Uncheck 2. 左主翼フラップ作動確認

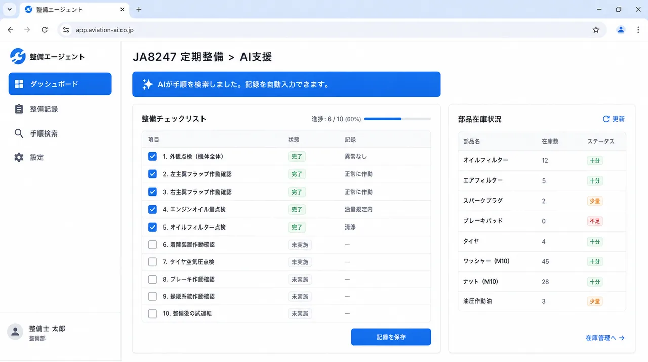(152, 174)
